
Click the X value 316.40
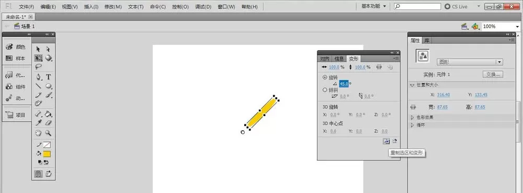pyautogui.click(x=444, y=95)
